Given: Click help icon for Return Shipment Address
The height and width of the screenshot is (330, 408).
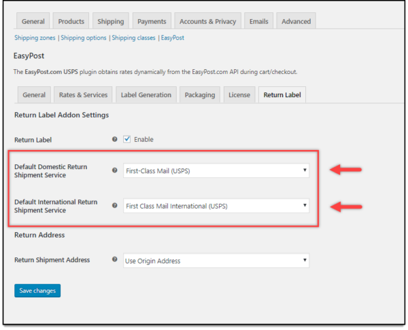Looking at the screenshot, I should pos(114,260).
